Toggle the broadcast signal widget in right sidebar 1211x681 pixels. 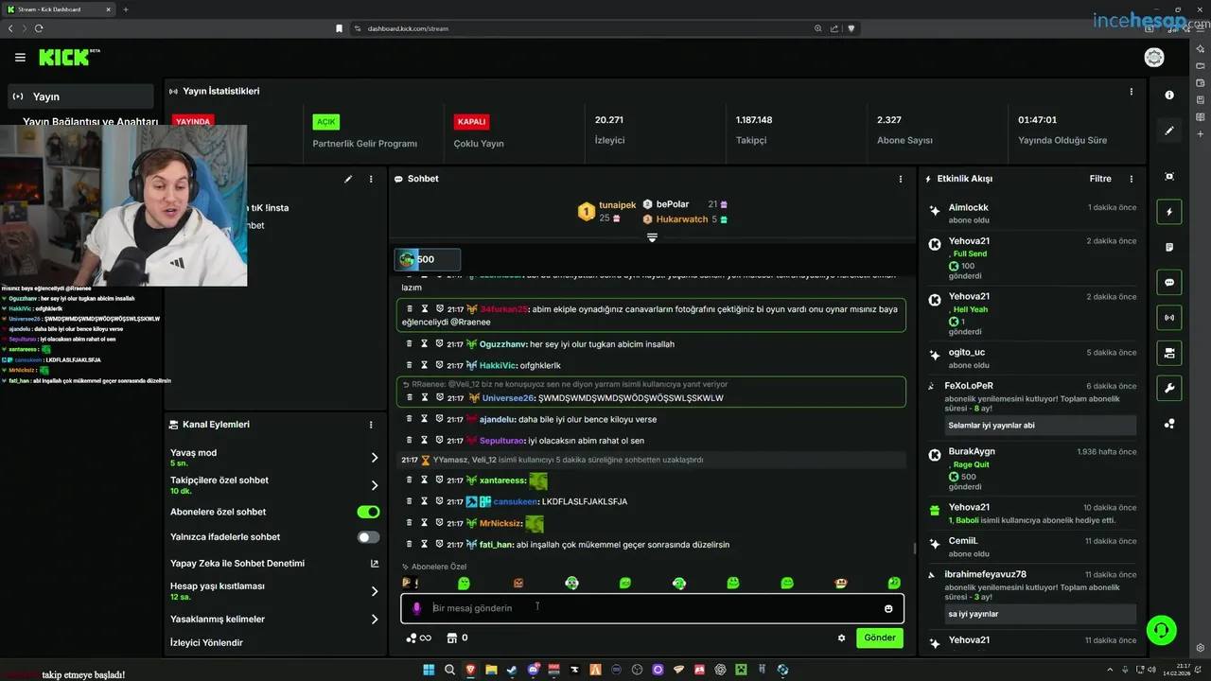click(1169, 318)
